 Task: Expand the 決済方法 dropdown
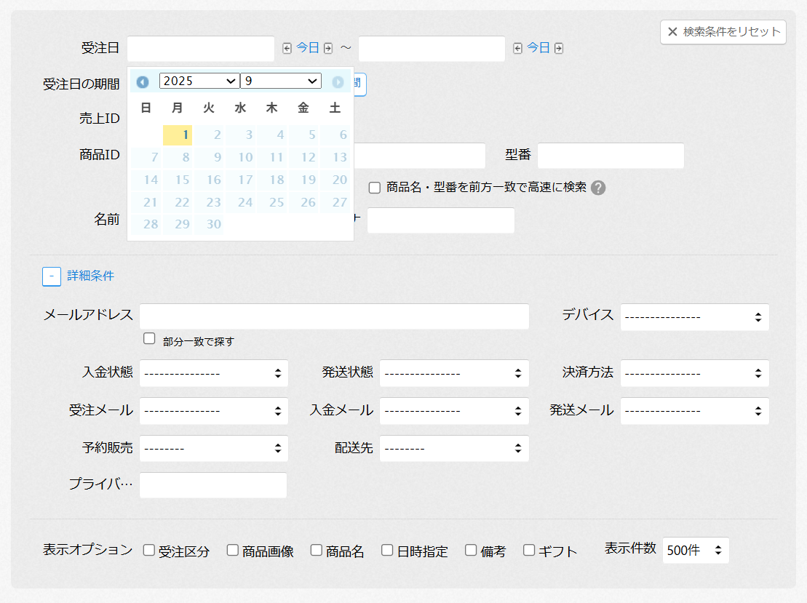[694, 373]
